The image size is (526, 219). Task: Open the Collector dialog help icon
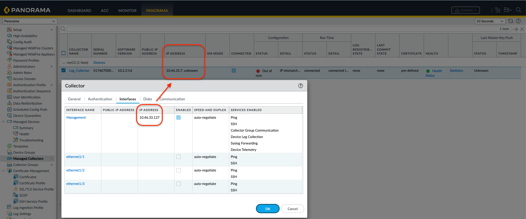[x=300, y=86]
